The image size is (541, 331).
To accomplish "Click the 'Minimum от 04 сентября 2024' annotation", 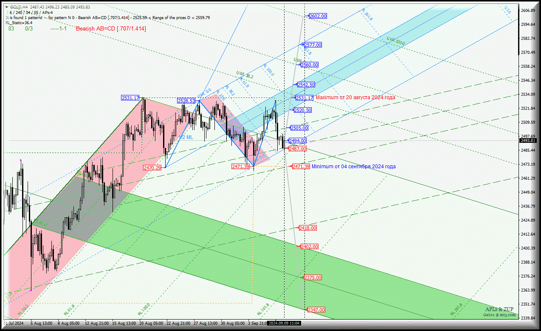I will click(x=353, y=167).
